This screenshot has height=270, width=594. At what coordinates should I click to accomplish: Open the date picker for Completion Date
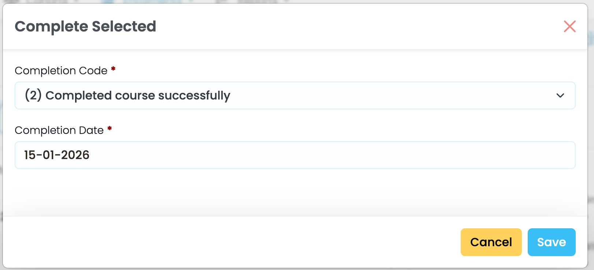pos(295,155)
